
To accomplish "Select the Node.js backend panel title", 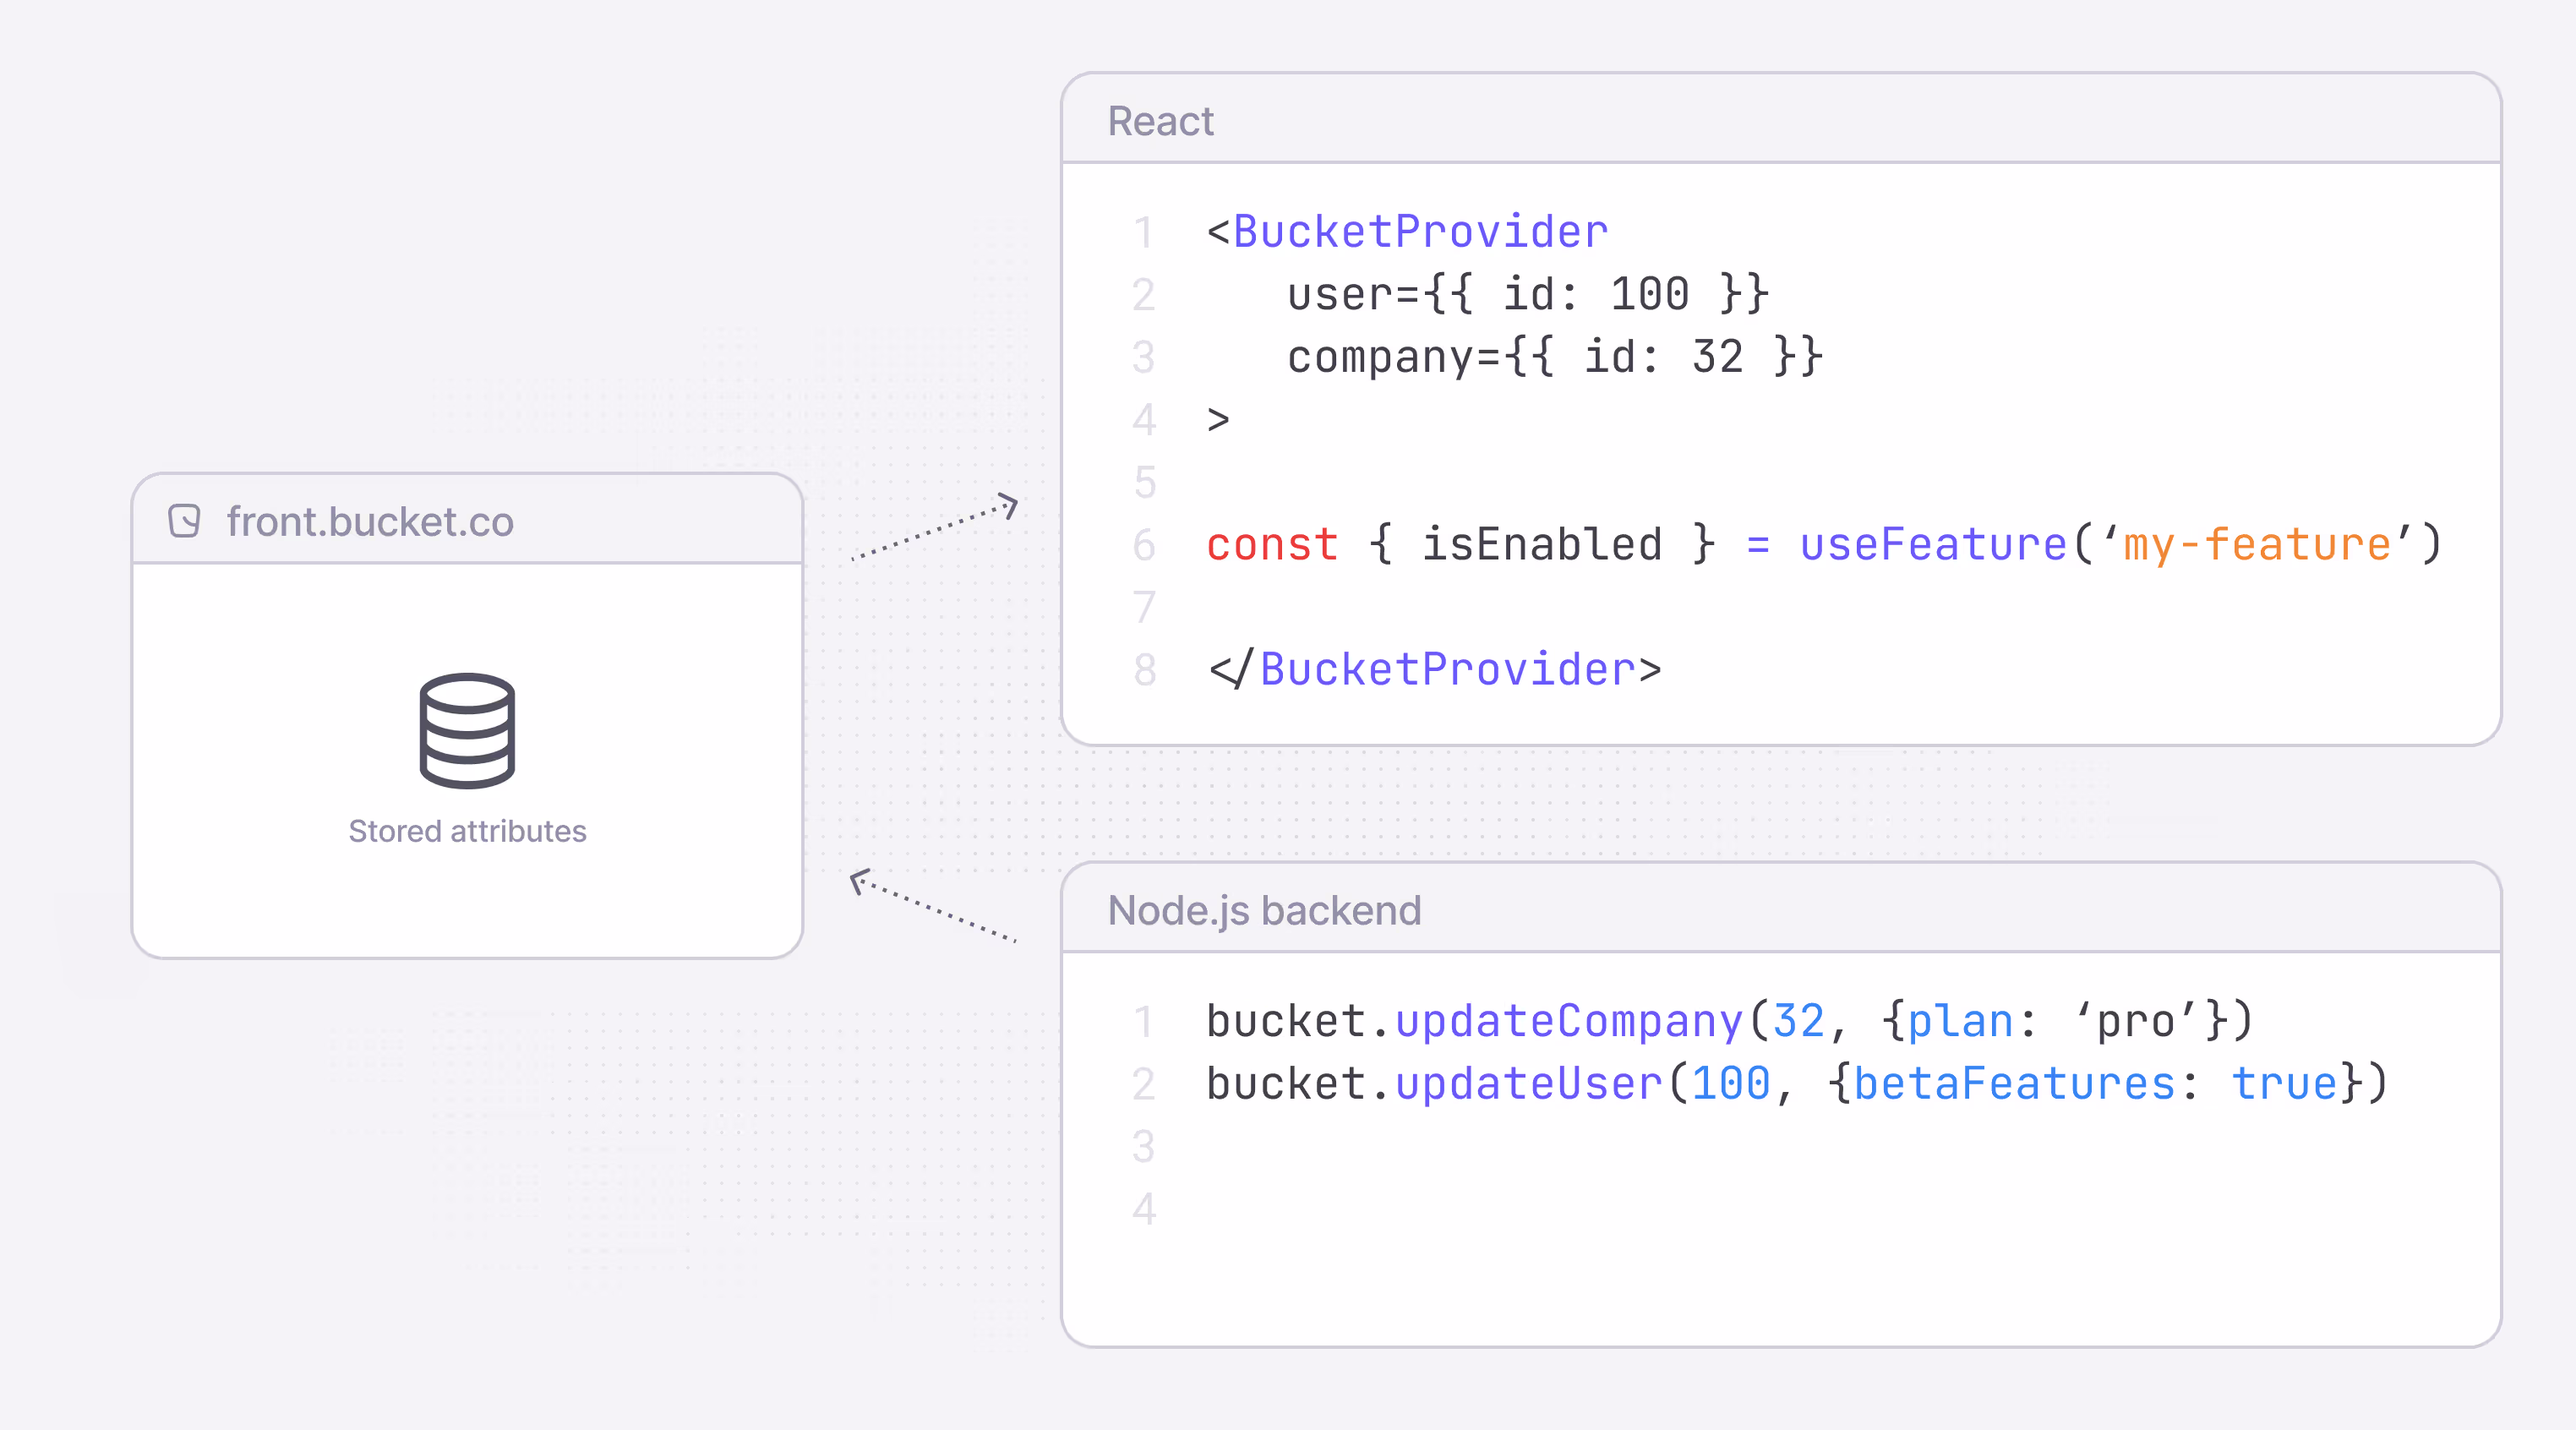I will (1264, 911).
